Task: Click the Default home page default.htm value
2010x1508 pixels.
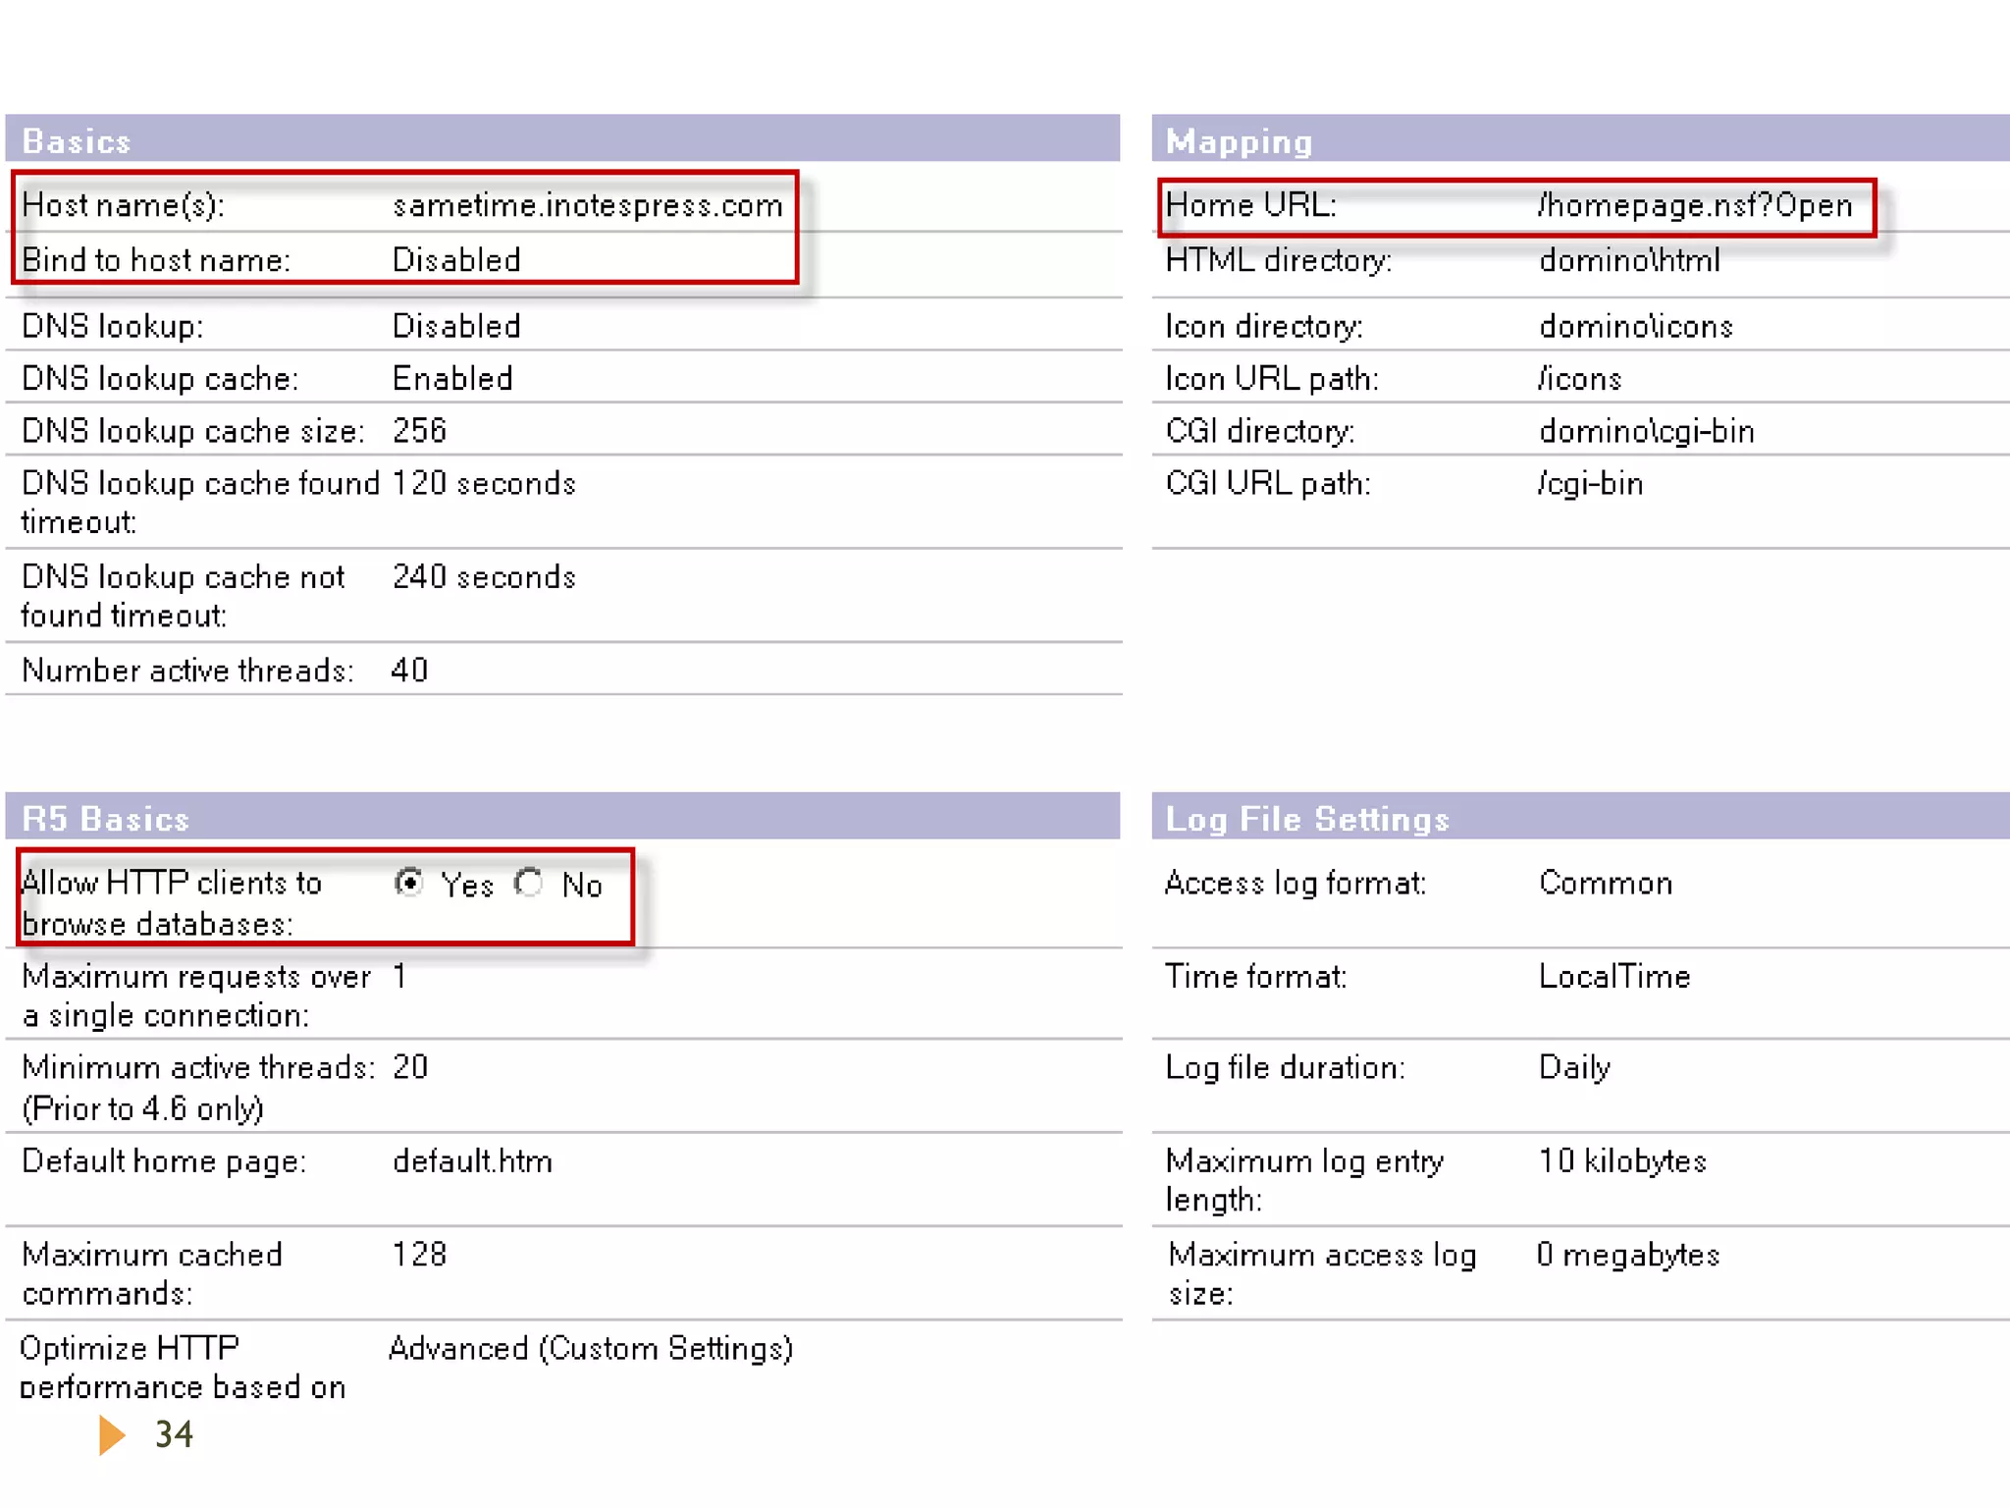Action: [472, 1161]
